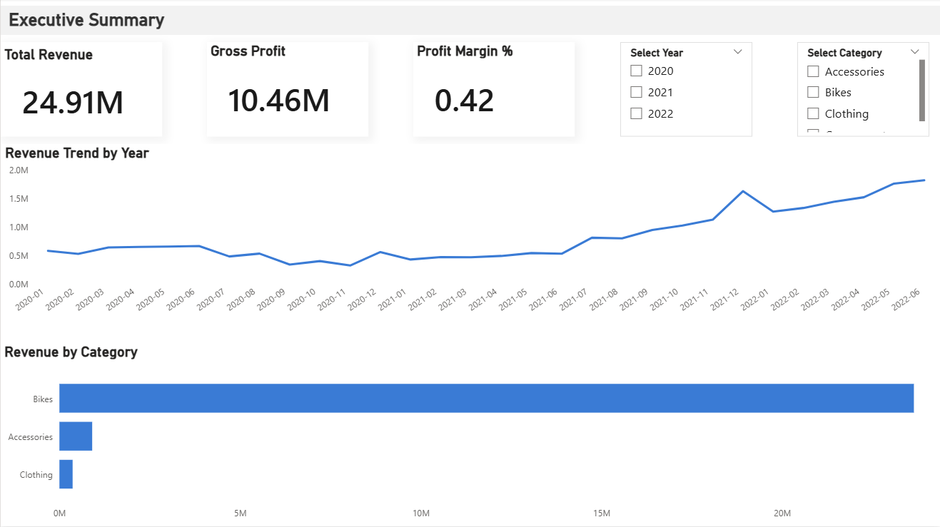
Task: Check the 2022 checkbox in Select Year slicer
Action: [636, 113]
